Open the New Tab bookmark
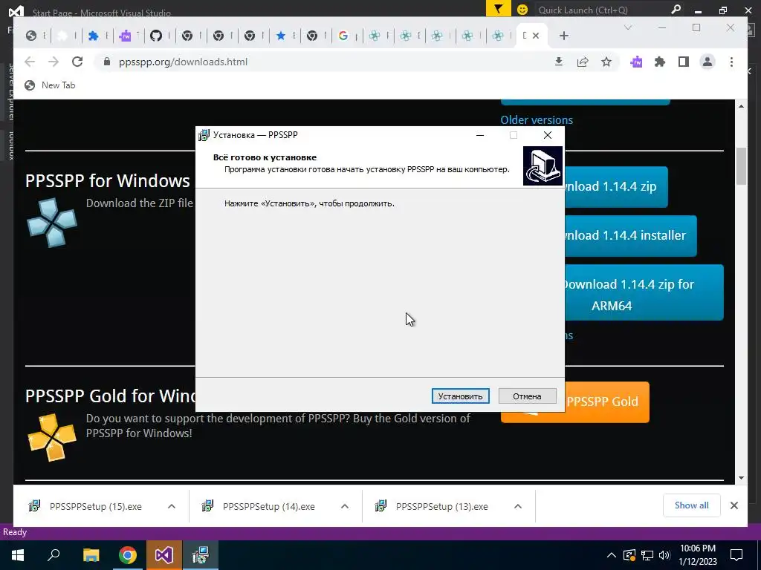The image size is (761, 570). [x=50, y=85]
